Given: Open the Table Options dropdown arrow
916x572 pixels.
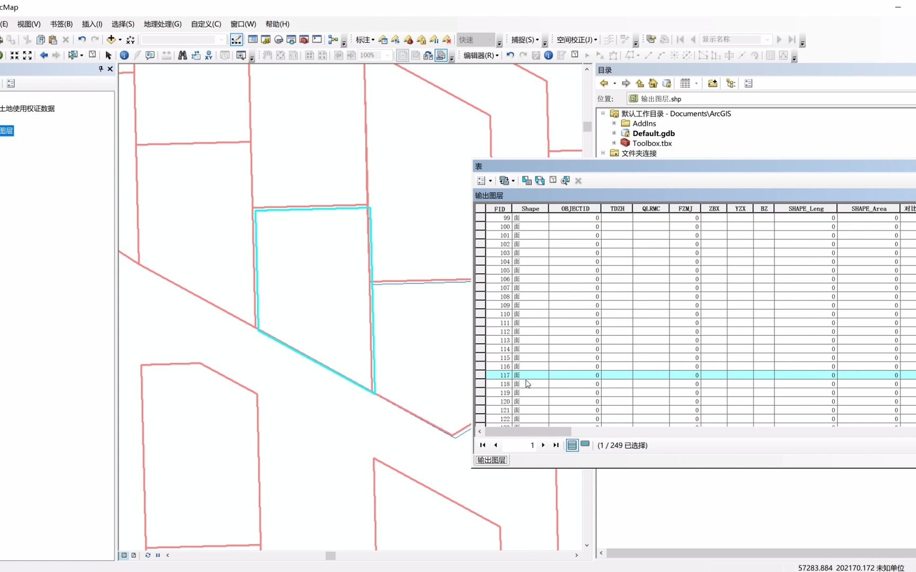Looking at the screenshot, I should 490,181.
